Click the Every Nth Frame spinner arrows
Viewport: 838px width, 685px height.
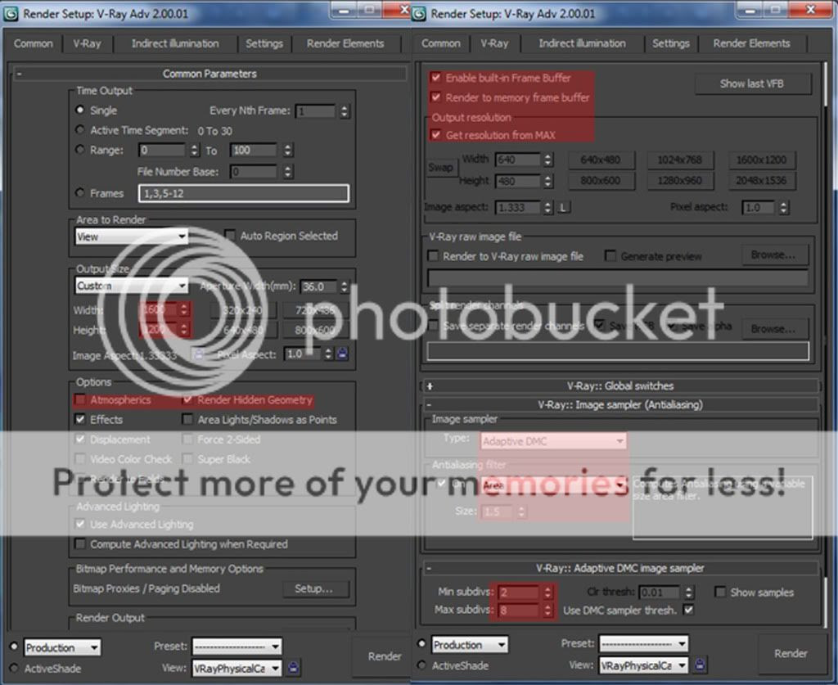point(345,111)
